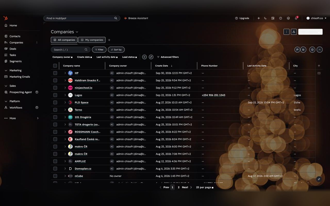Screen dimensions: 330x206
Task: Switch to the My companies tab
Action: point(92,40)
